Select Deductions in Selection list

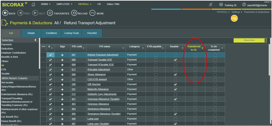point(7,49)
